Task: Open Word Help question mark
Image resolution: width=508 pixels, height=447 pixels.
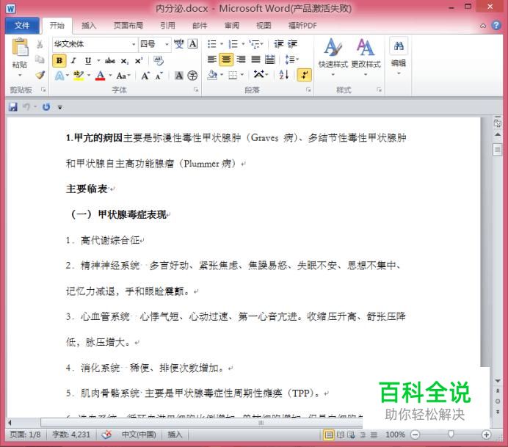Action: click(x=496, y=25)
